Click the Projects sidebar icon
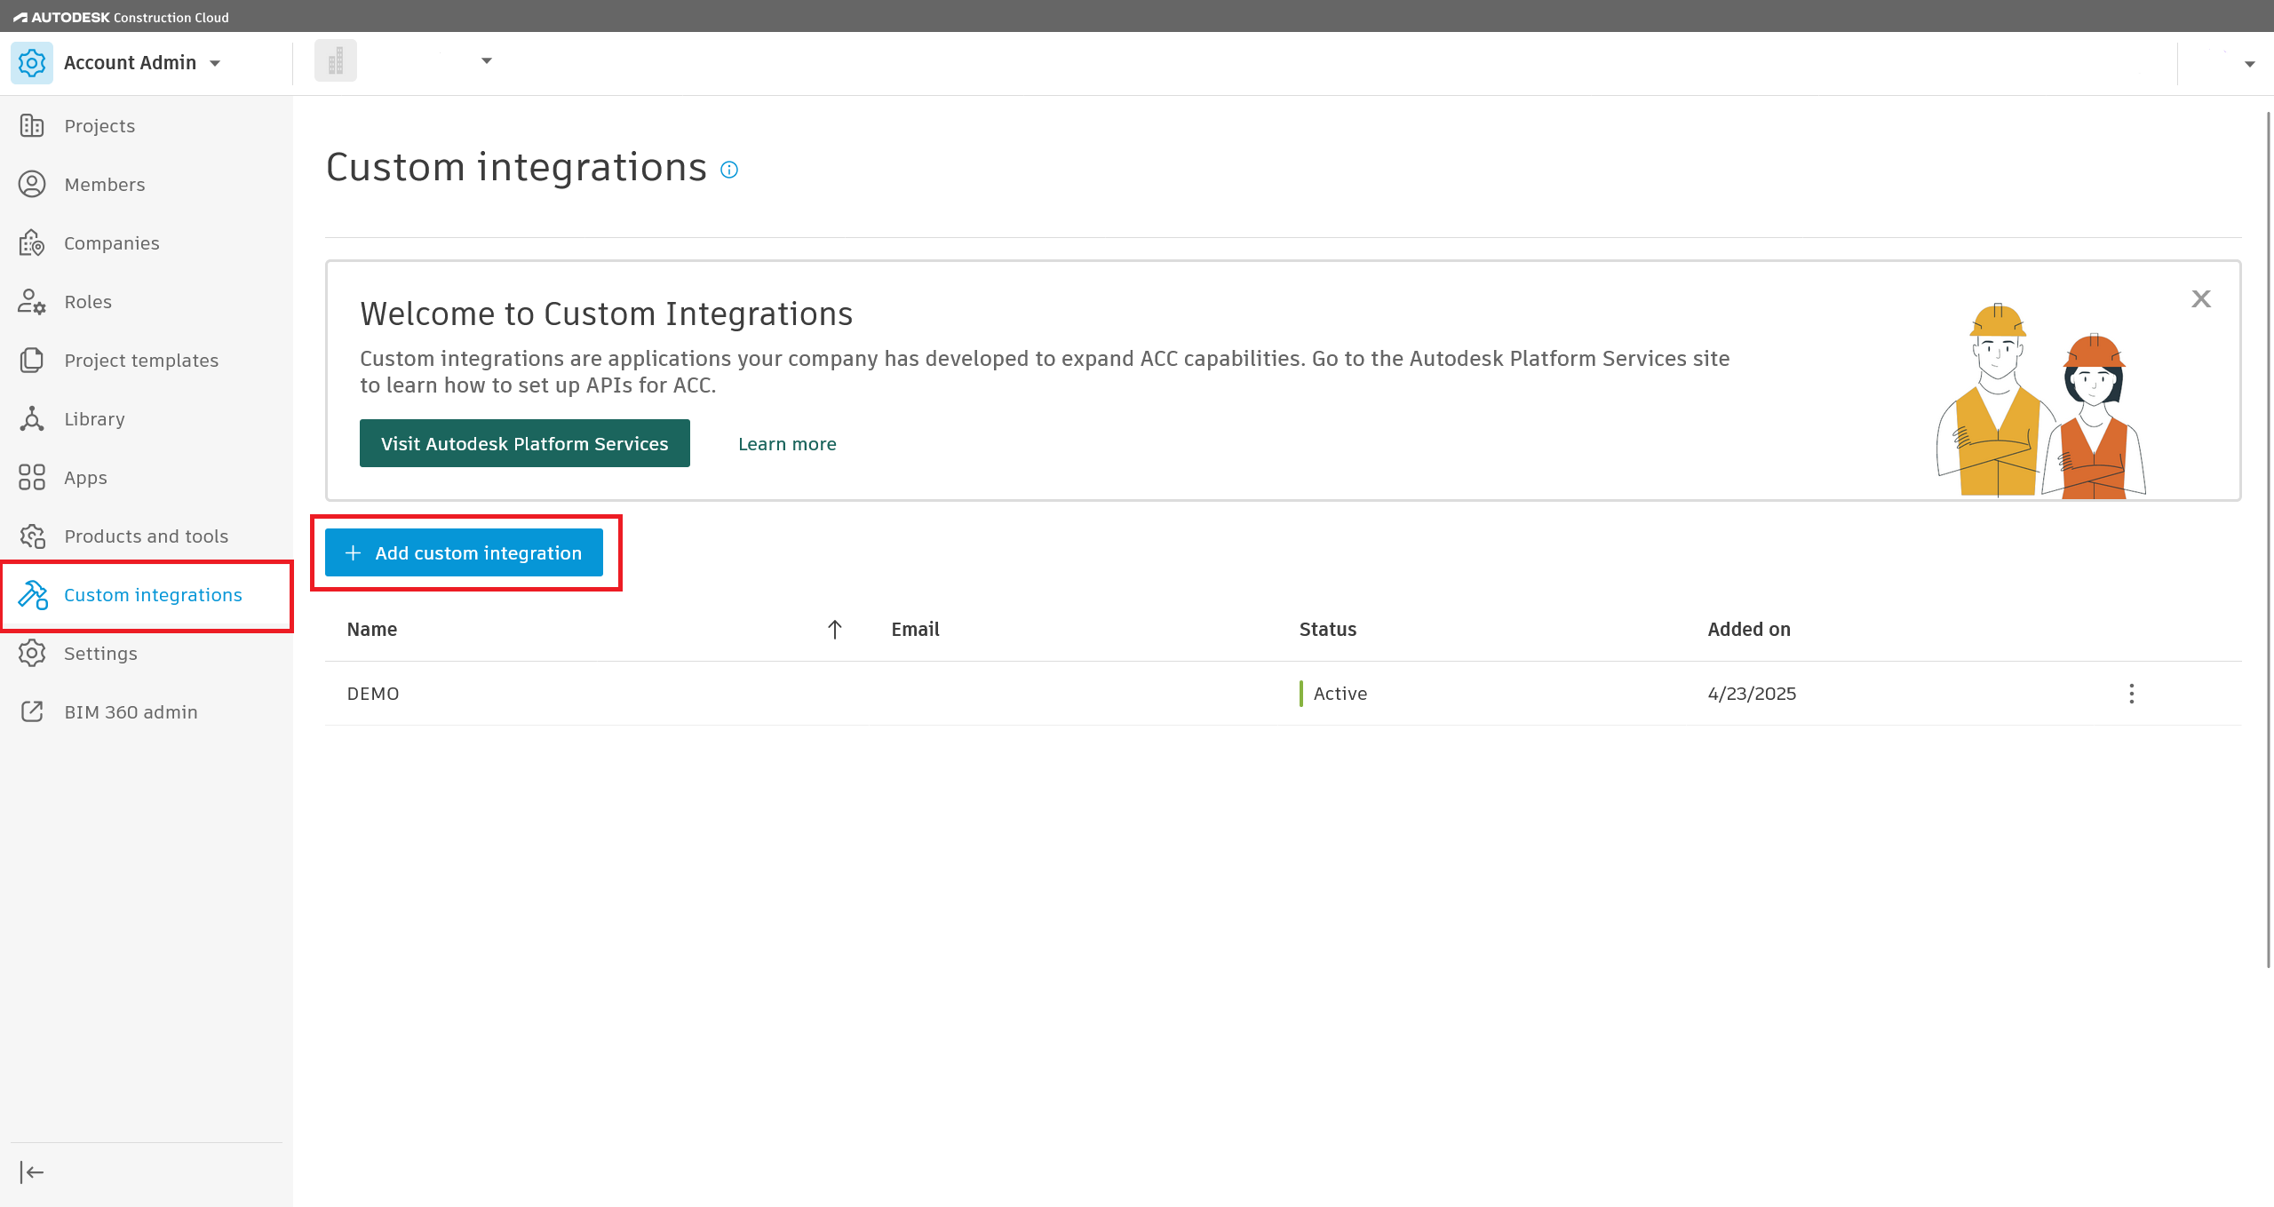 click(32, 126)
